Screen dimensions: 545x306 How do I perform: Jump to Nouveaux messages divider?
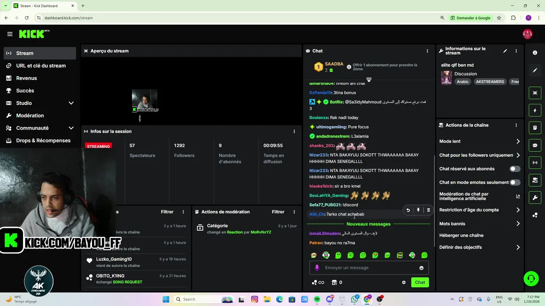point(368,224)
